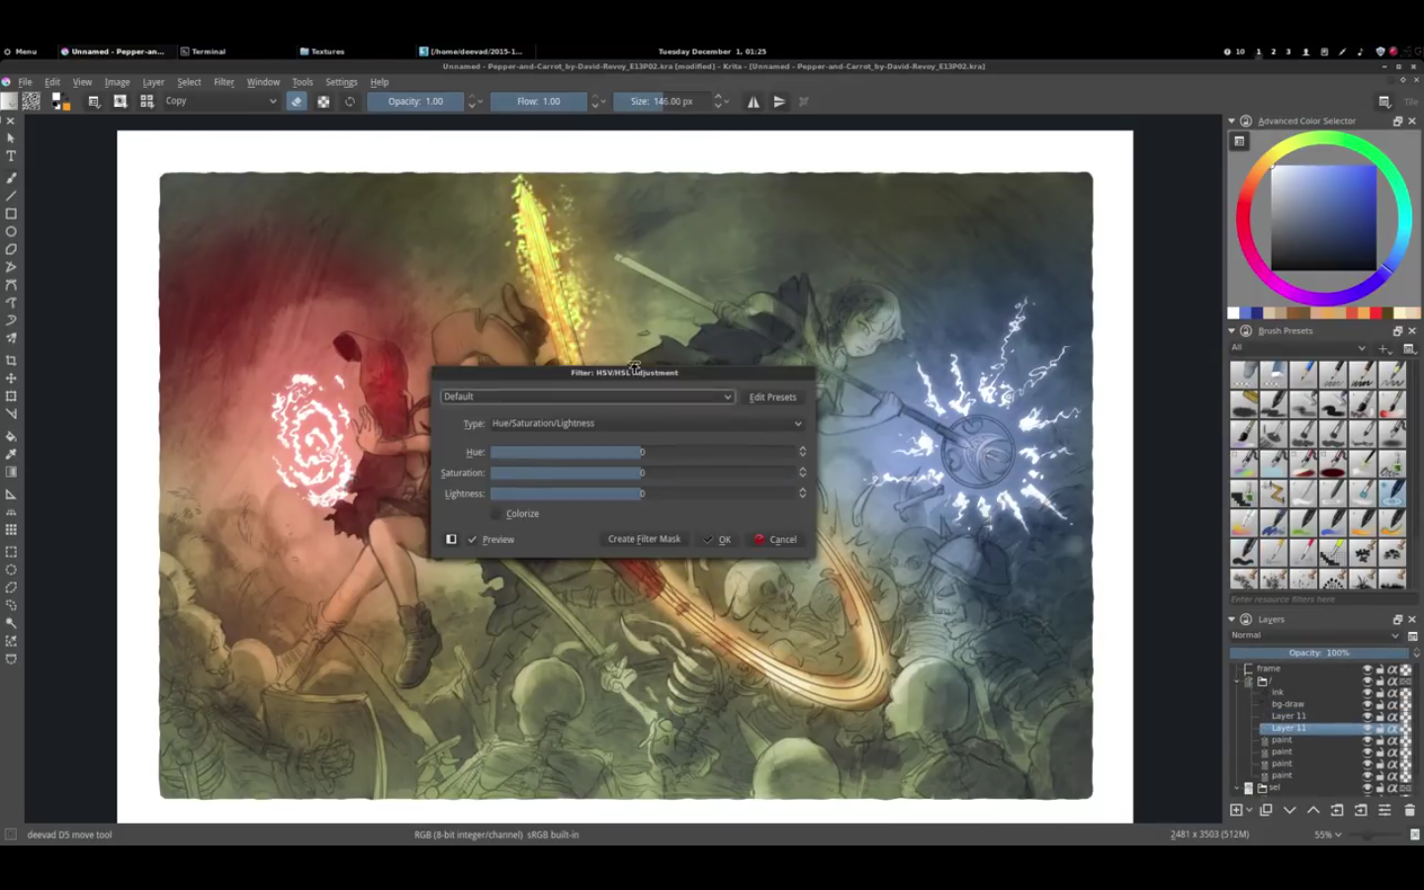This screenshot has height=890, width=1424.
Task: Open the desktop Menu button
Action: pyautogui.click(x=20, y=51)
